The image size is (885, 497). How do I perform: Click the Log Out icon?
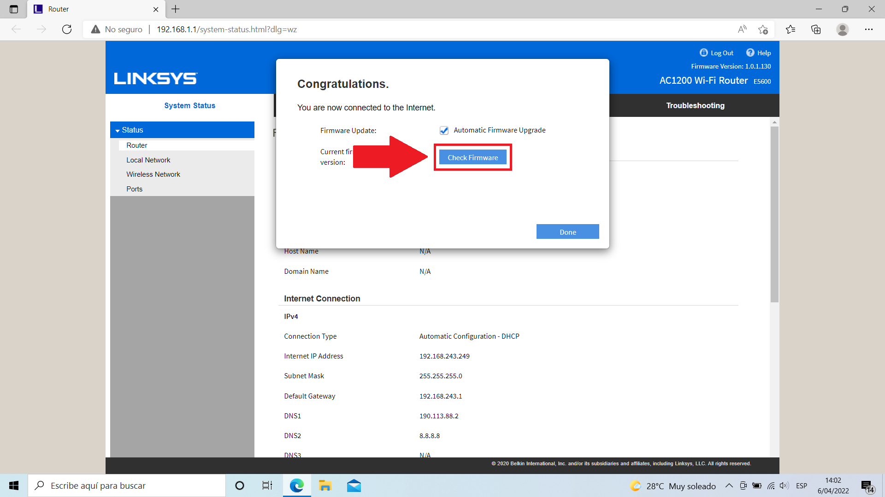[703, 52]
